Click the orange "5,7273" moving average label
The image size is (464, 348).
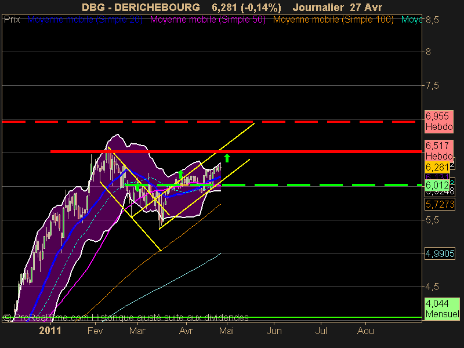[x=440, y=204]
